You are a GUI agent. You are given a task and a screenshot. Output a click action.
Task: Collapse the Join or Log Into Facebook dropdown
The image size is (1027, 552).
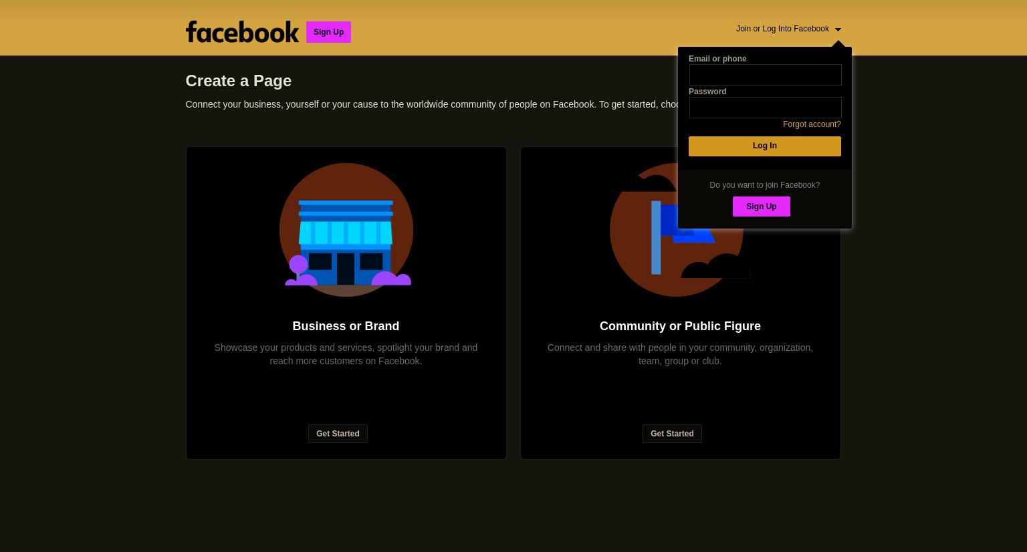coord(788,29)
